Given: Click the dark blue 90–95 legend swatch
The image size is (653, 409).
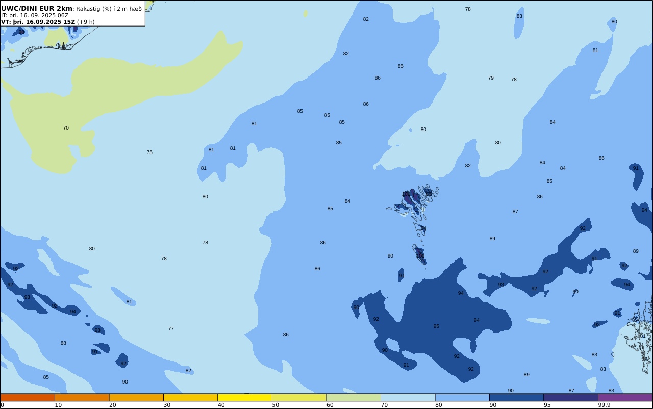Looking at the screenshot, I should (516, 397).
